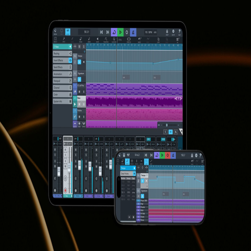Screen dimensions: 251x251
Task: Arm record on the selected Bass mixer channel
Action: 65,190
